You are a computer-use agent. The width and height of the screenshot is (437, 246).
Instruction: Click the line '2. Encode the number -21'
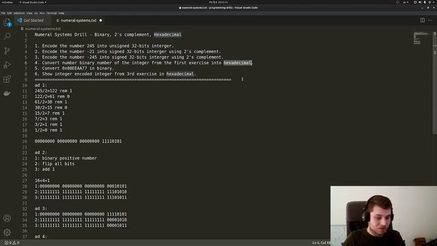click(128, 51)
